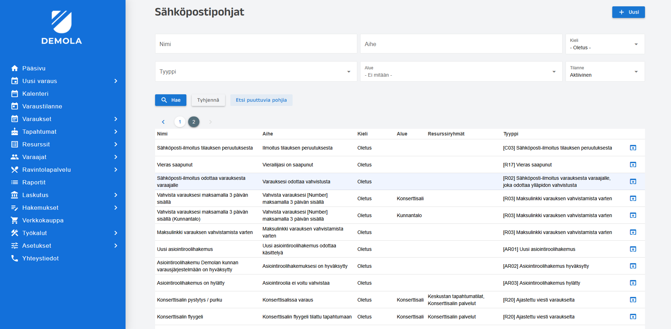Open template in row Vieras saapunut
The width and height of the screenshot is (671, 329).
pos(633,165)
